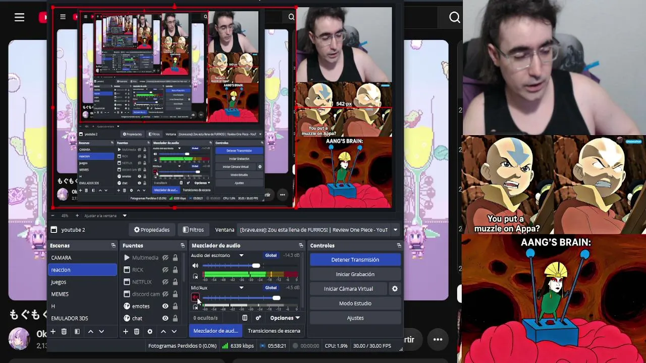The height and width of the screenshot is (363, 646).
Task: Move selected scene up in Escenas
Action: tap(90, 331)
